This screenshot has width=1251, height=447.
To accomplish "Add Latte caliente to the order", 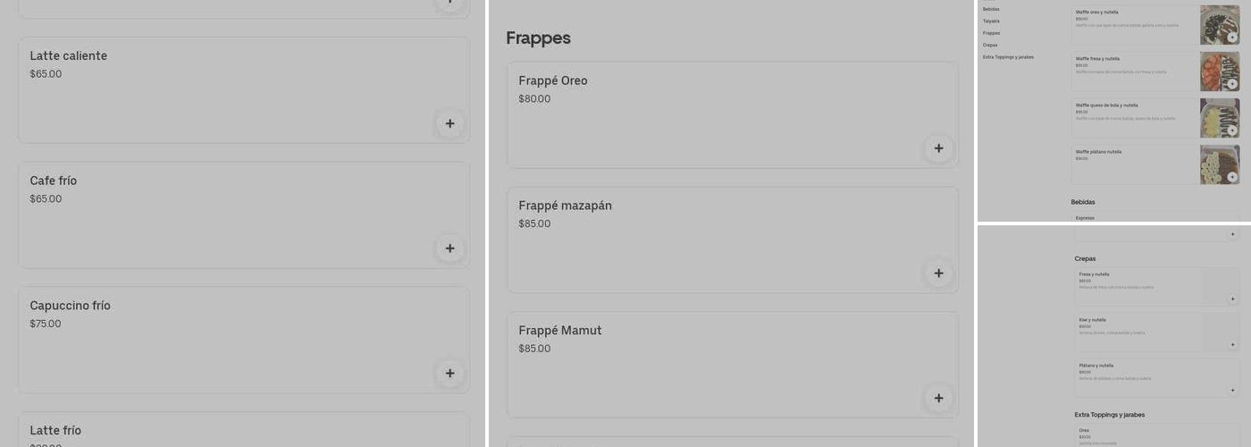I will point(449,123).
